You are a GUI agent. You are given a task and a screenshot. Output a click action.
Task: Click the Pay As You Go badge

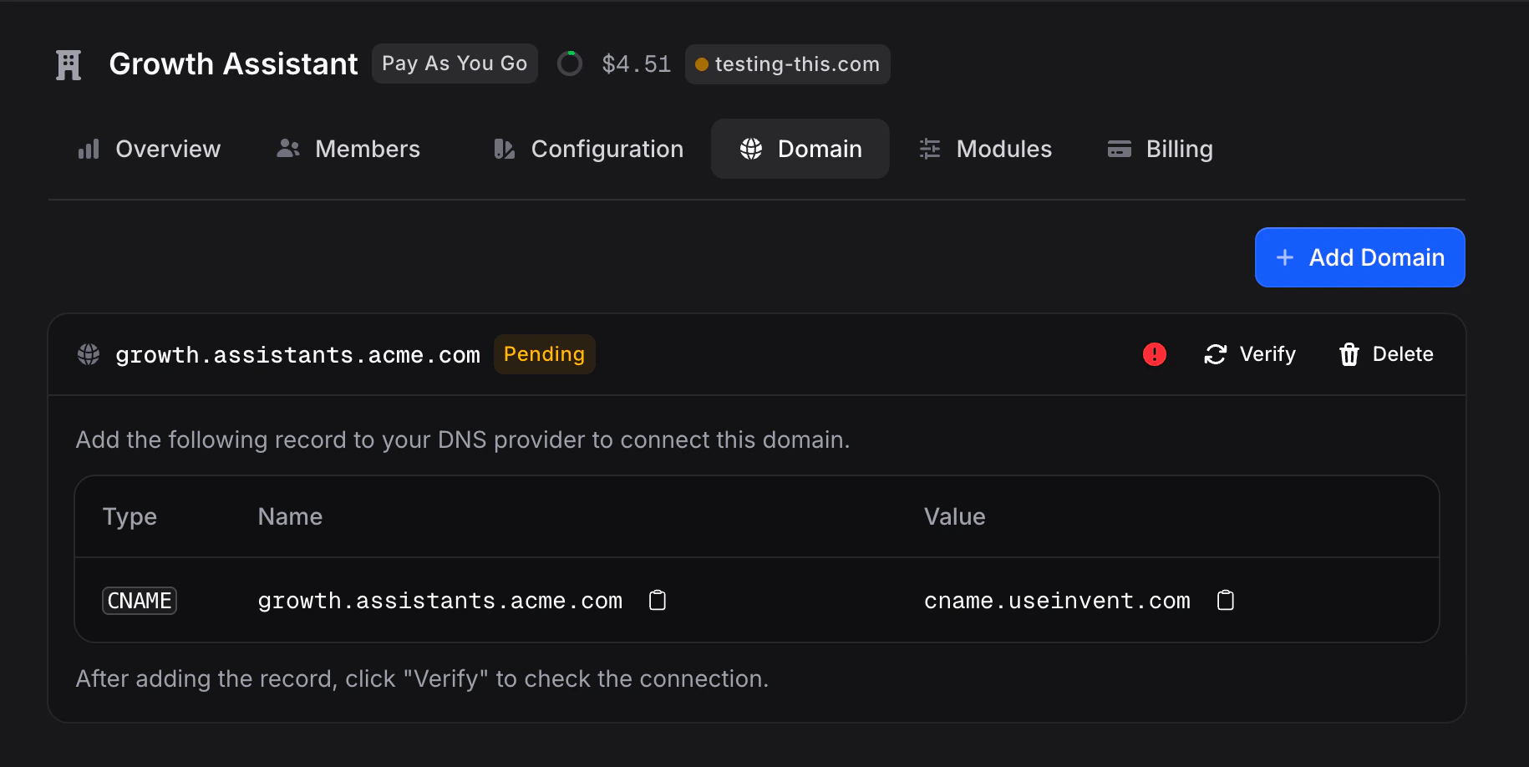[455, 63]
